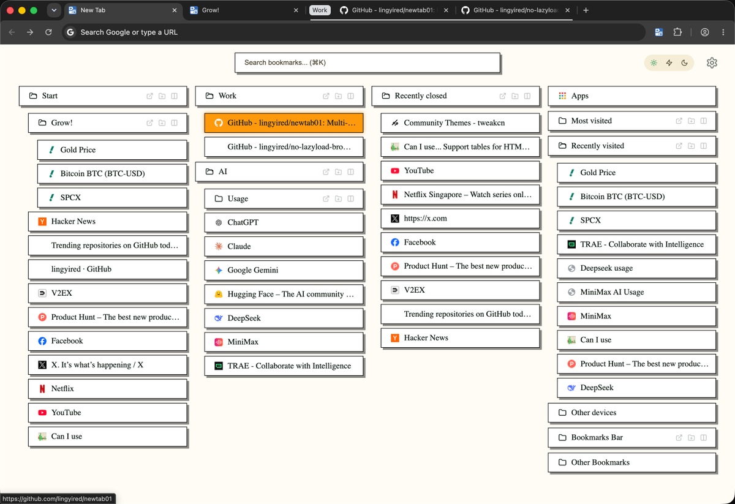
Task: Open the Hugging Face bookmark
Action: coord(284,294)
